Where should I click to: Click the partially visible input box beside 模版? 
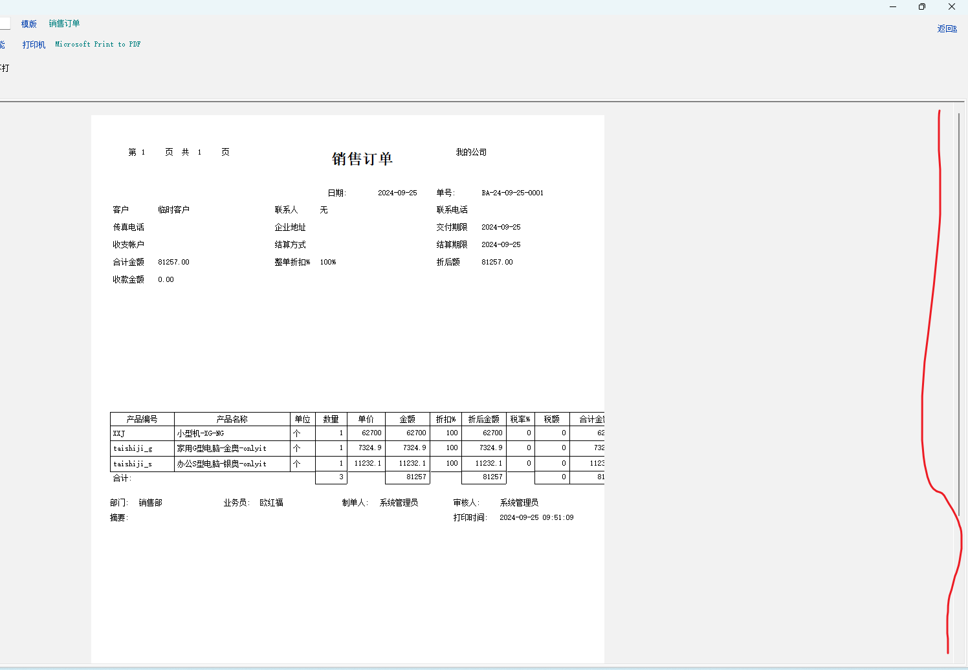(5, 24)
